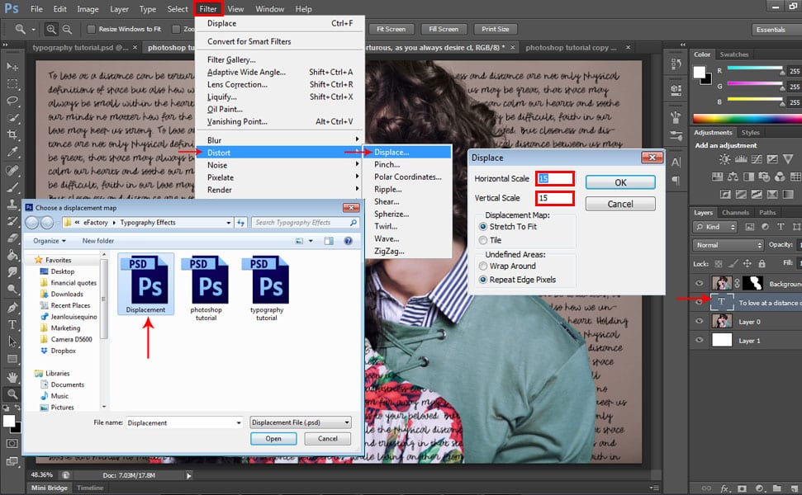Select Repeat Edge Pixels radio option
The width and height of the screenshot is (802, 495).
pos(483,280)
